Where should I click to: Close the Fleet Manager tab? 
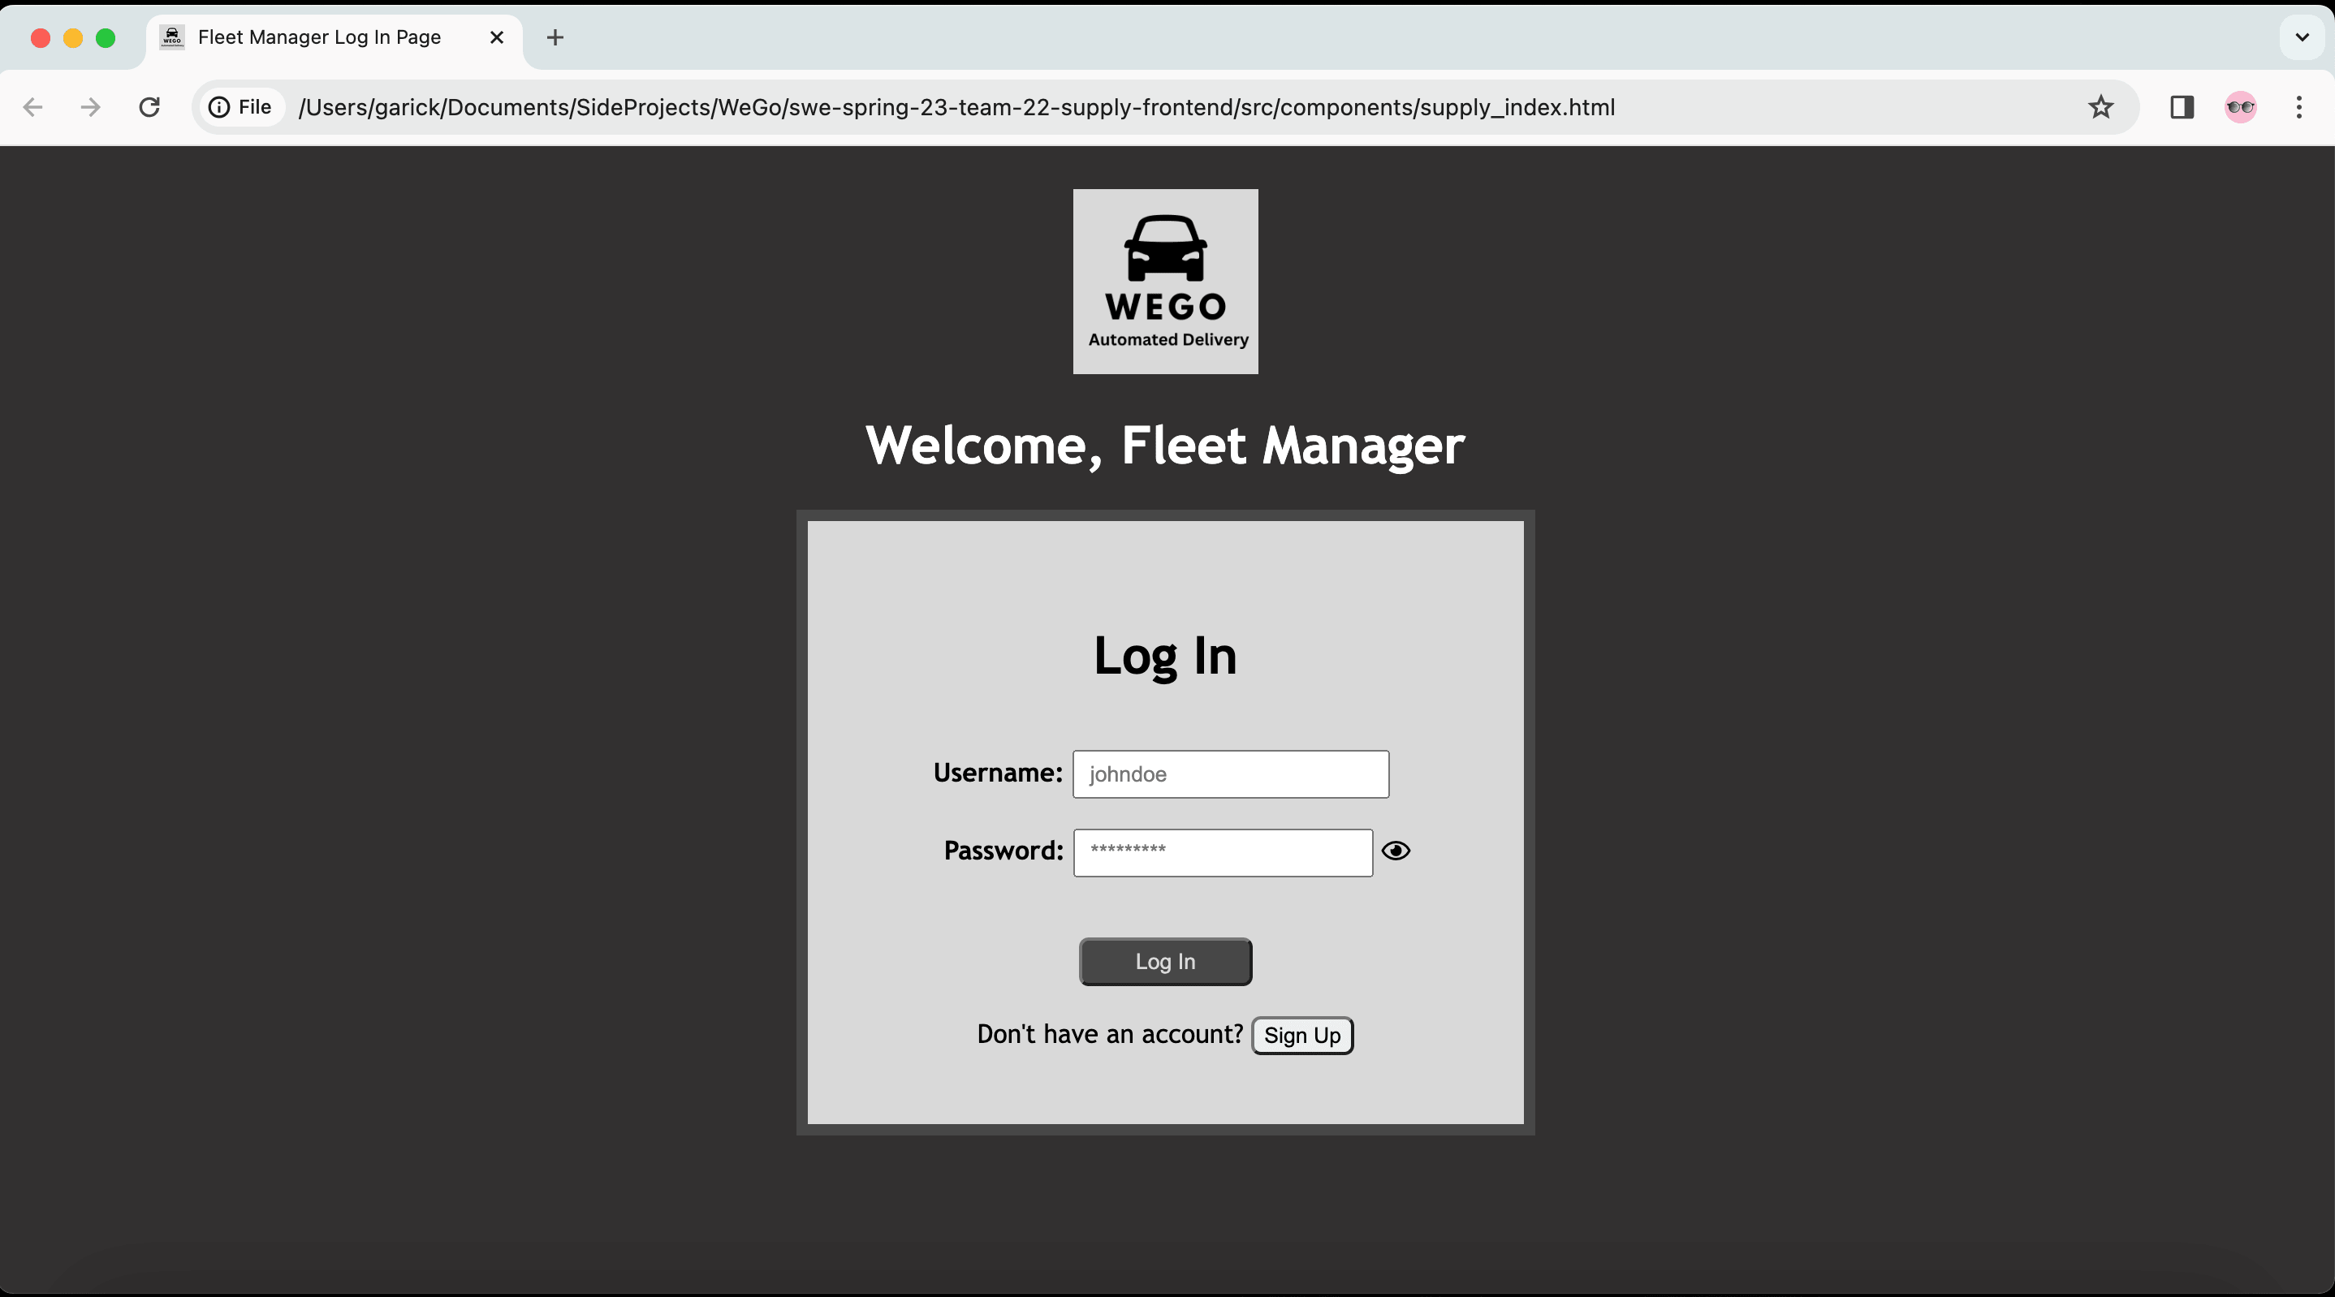point(497,37)
